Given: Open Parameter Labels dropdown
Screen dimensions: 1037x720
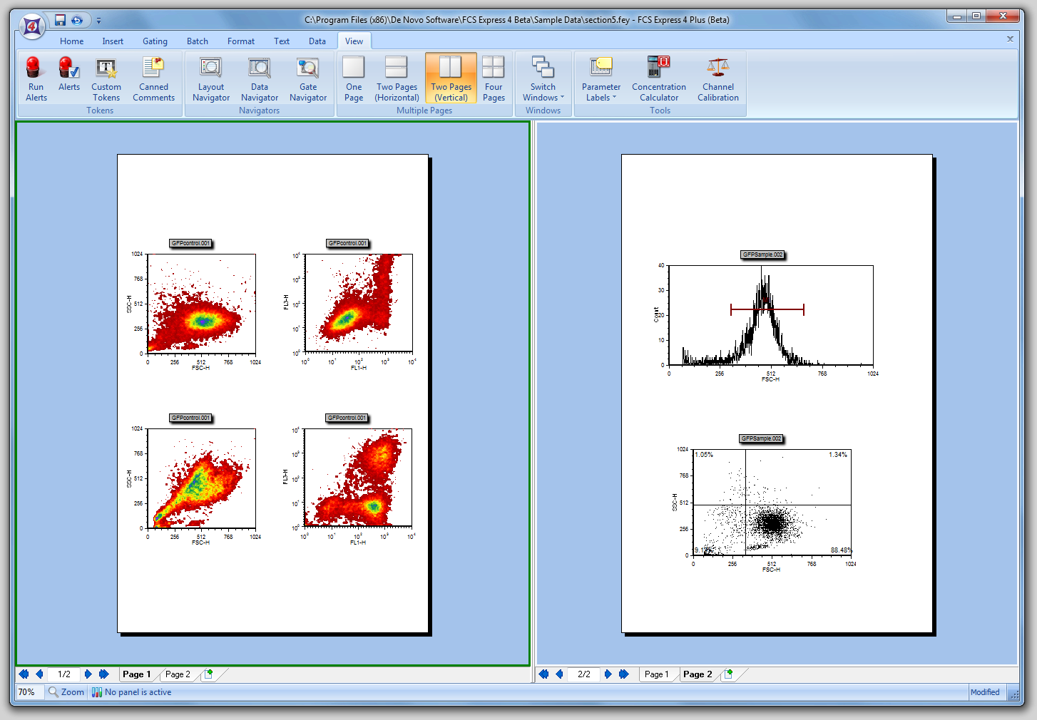Looking at the screenshot, I should (601, 78).
